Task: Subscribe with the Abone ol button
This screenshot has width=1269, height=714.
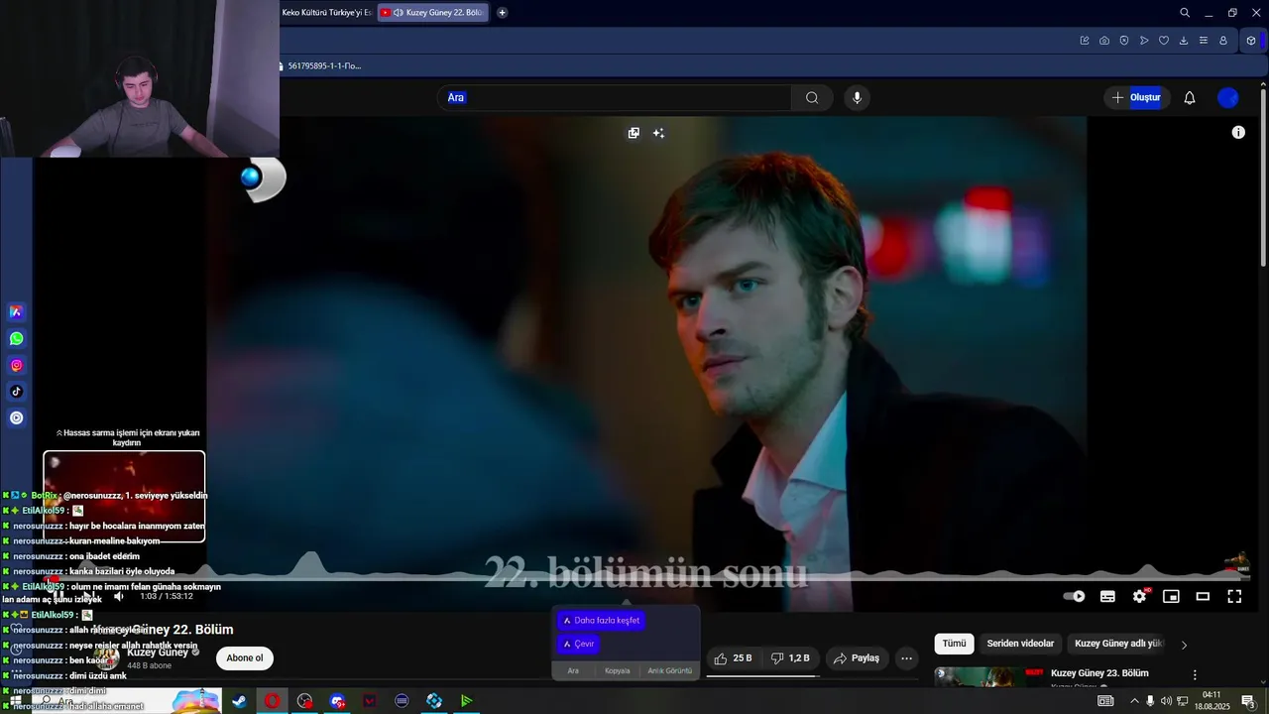Action: [x=245, y=657]
